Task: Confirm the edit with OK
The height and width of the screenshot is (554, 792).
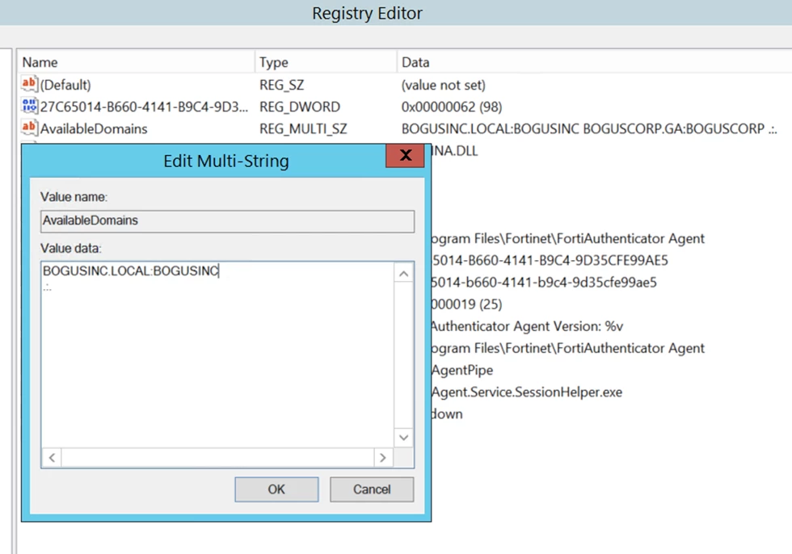Action: coord(276,489)
